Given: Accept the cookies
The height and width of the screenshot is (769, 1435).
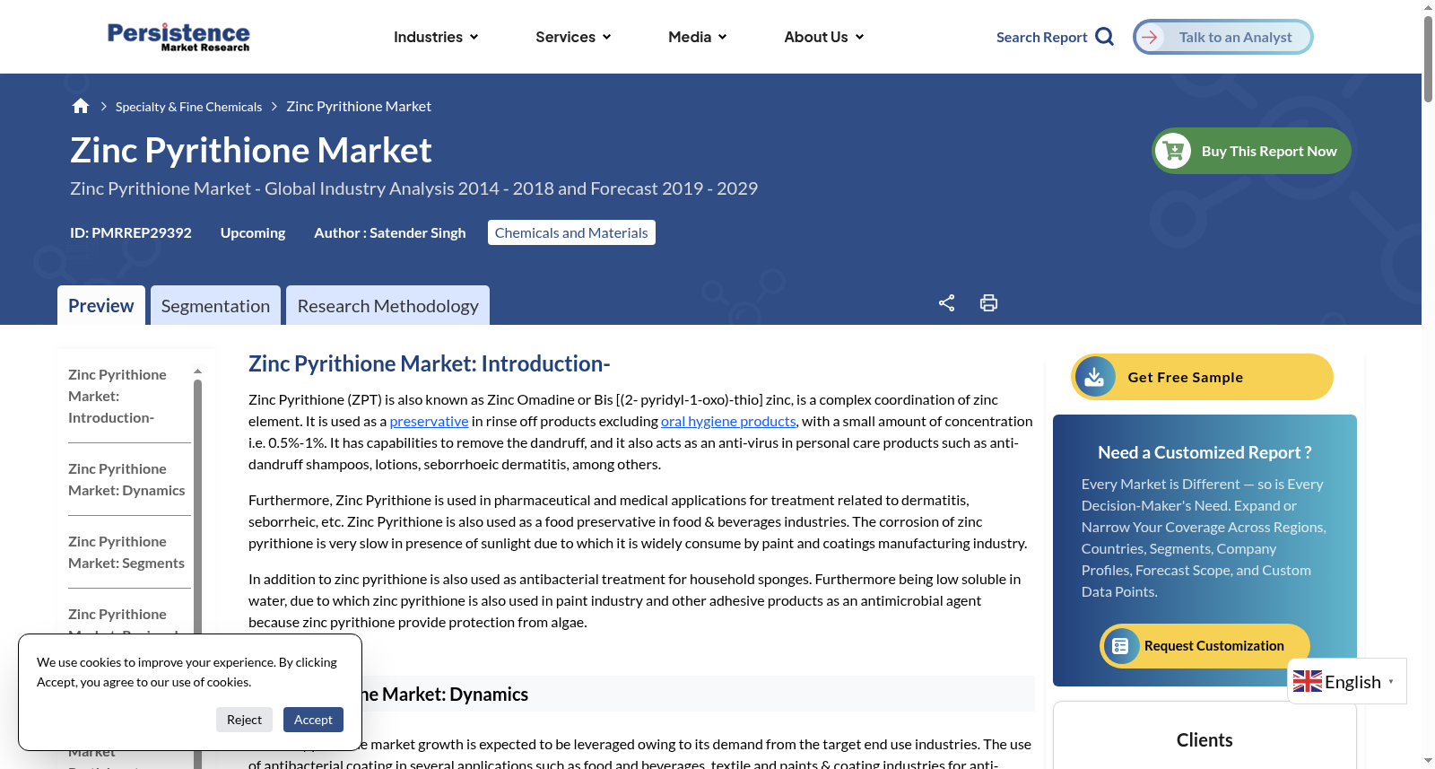Looking at the screenshot, I should (313, 720).
